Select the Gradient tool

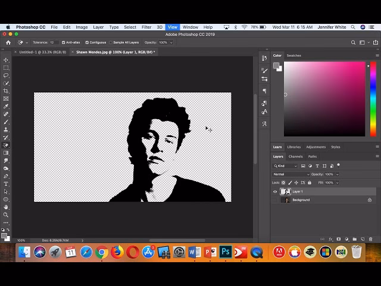(6, 153)
